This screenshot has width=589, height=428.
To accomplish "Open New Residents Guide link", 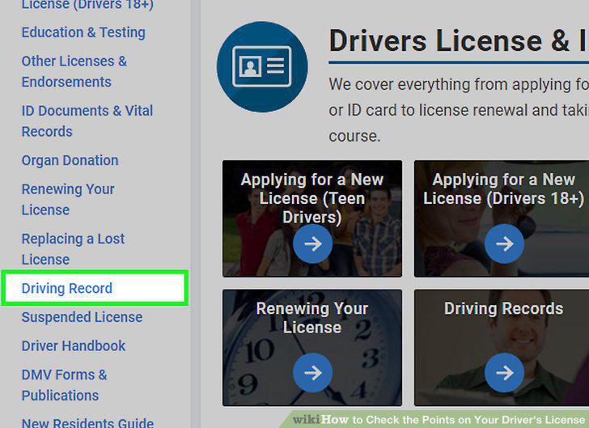I will click(88, 422).
